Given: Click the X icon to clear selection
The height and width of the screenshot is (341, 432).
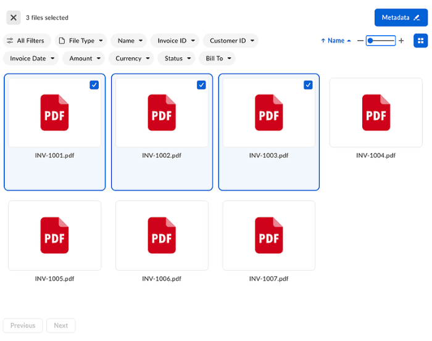Looking at the screenshot, I should (x=14, y=18).
